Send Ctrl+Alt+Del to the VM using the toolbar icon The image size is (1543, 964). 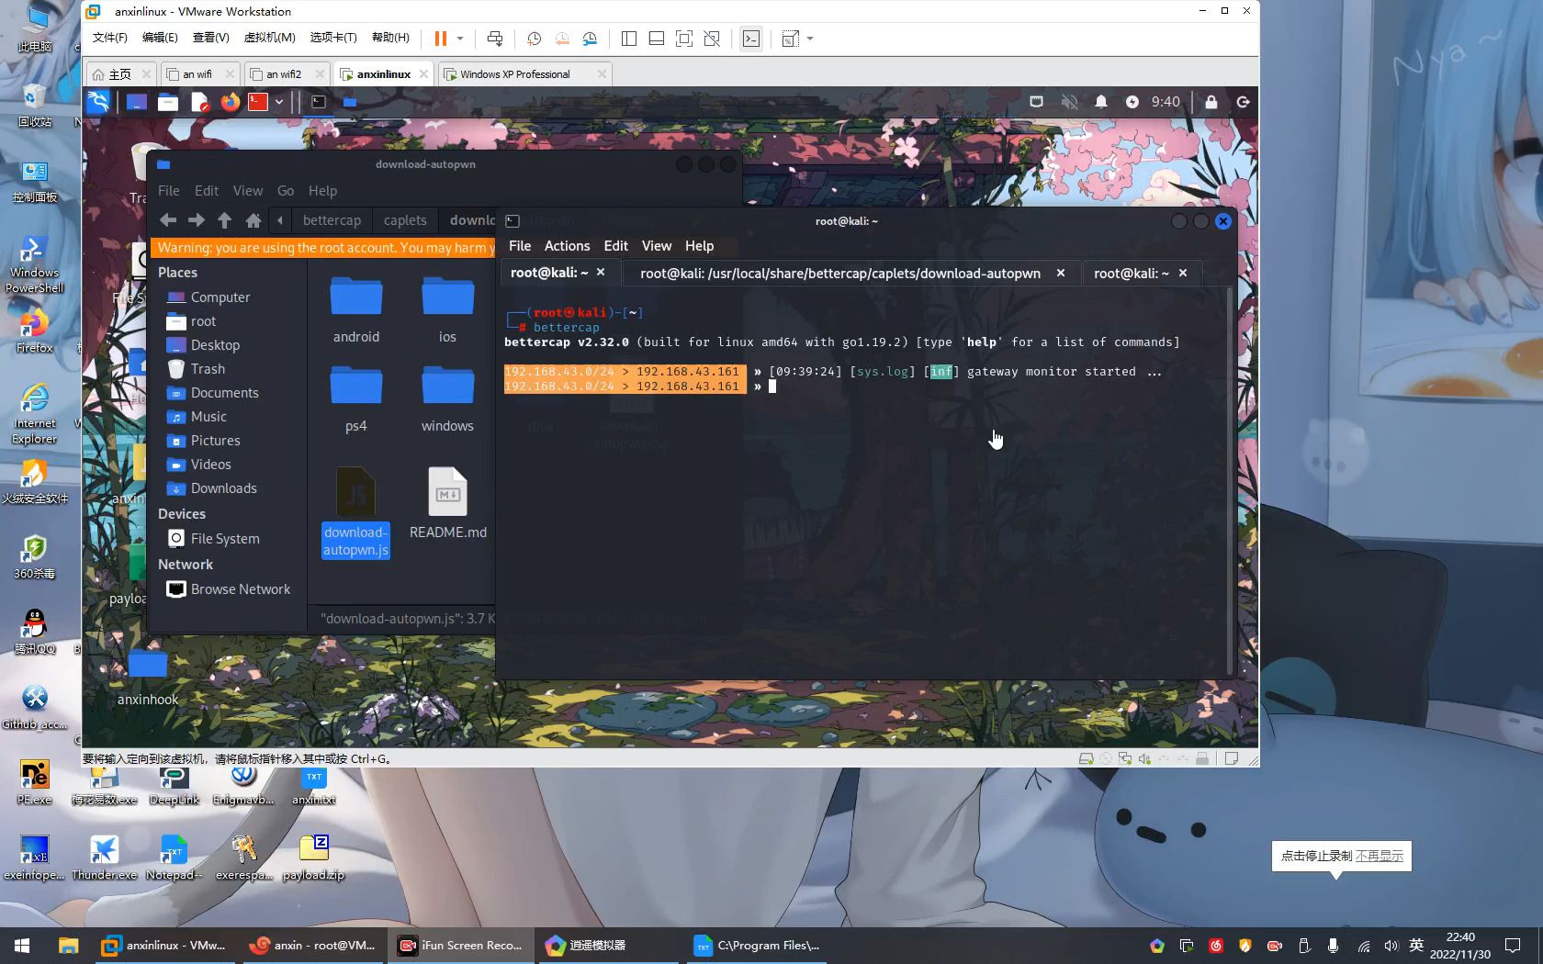[495, 39]
